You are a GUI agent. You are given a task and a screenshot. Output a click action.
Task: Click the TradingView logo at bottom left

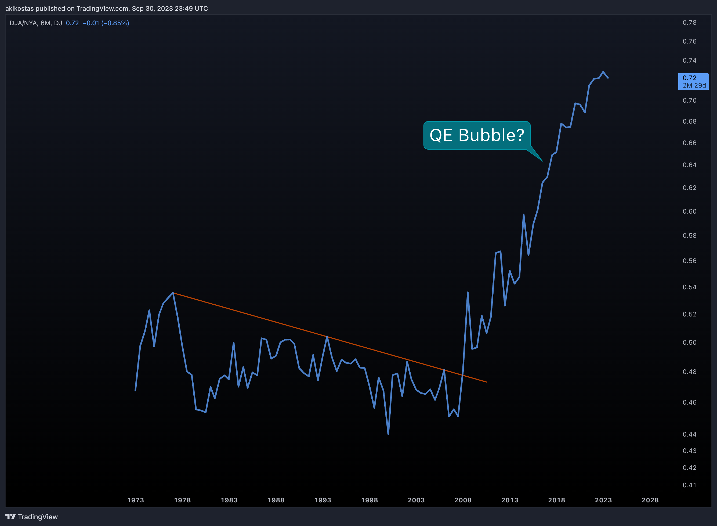(31, 516)
